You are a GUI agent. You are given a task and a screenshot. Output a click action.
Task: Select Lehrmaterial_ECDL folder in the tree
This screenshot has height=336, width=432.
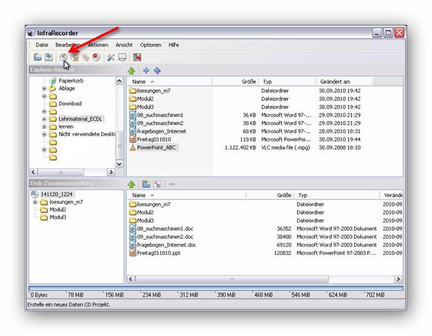click(80, 119)
